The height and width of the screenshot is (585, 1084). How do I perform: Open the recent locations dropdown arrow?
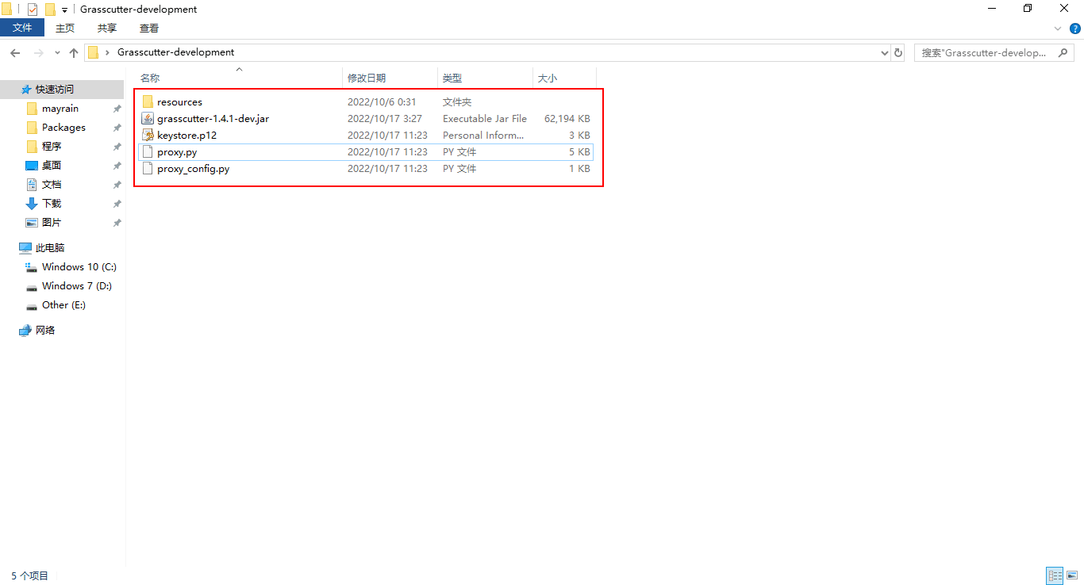click(57, 53)
